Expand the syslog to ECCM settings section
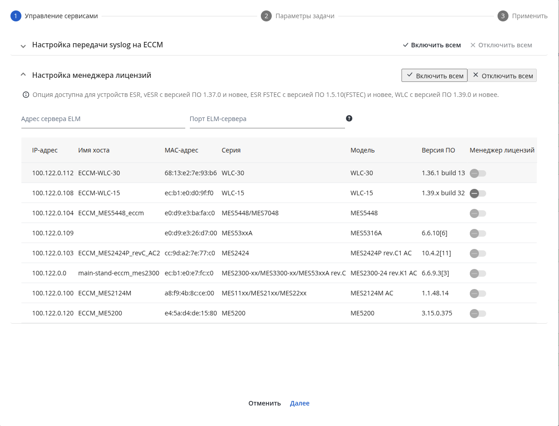Screen dimensions: 559x426 [x=23, y=46]
